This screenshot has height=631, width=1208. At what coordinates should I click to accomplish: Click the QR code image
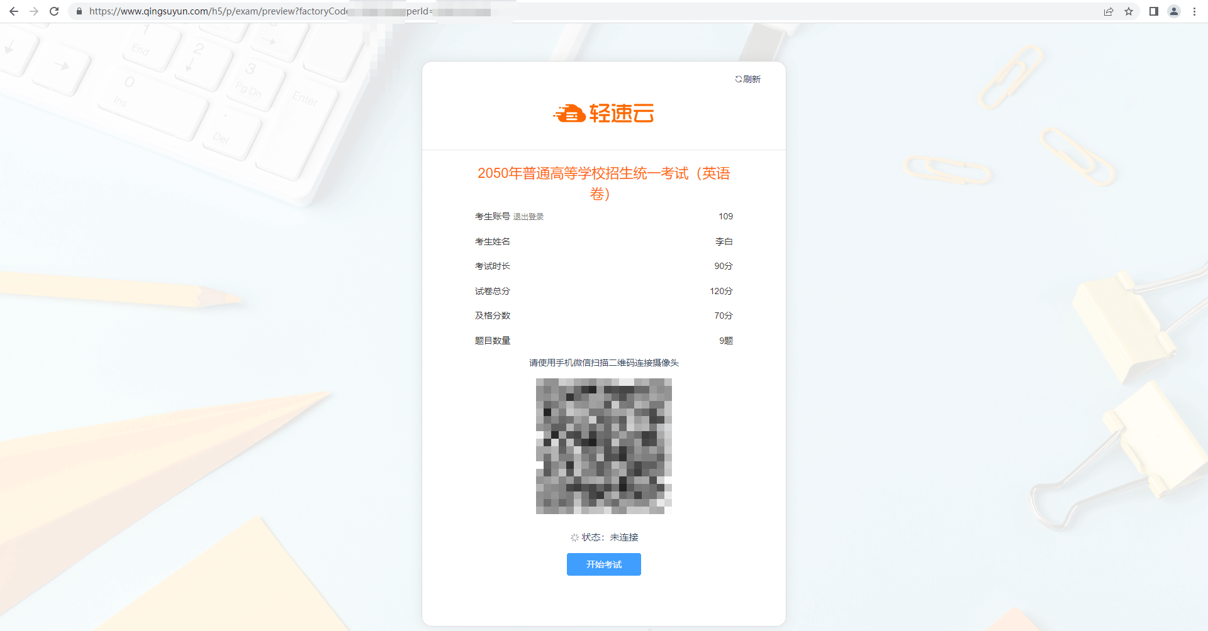coord(604,446)
